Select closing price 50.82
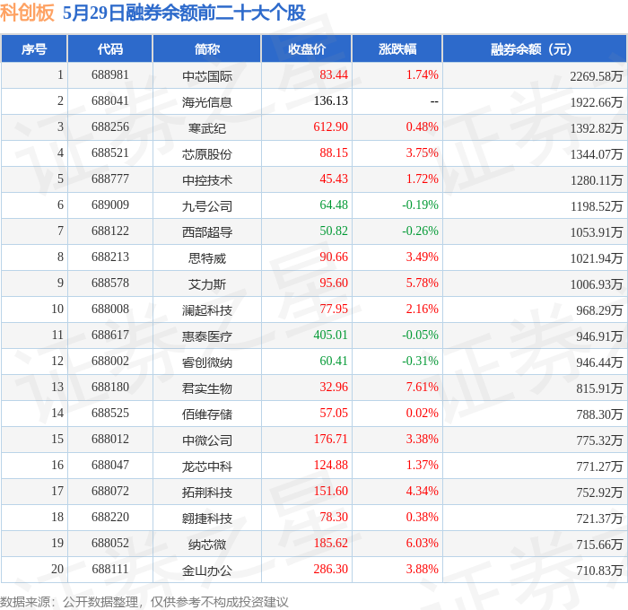This screenshot has width=628, height=610. click(x=334, y=231)
